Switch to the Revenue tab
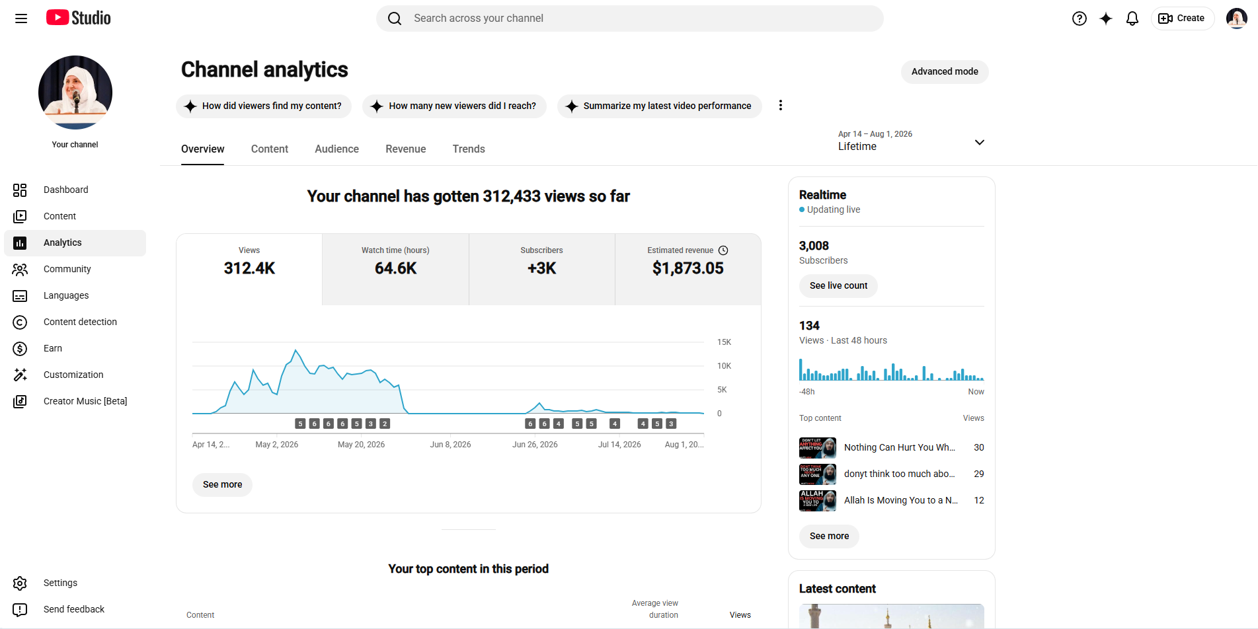 (x=406, y=149)
